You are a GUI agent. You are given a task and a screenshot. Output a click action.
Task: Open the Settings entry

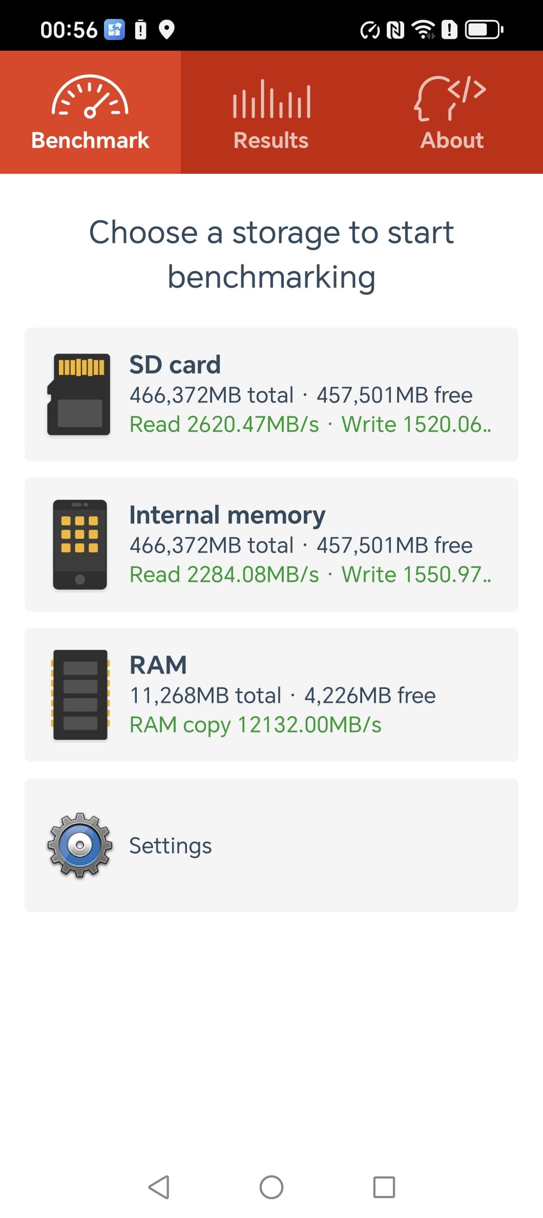click(171, 845)
